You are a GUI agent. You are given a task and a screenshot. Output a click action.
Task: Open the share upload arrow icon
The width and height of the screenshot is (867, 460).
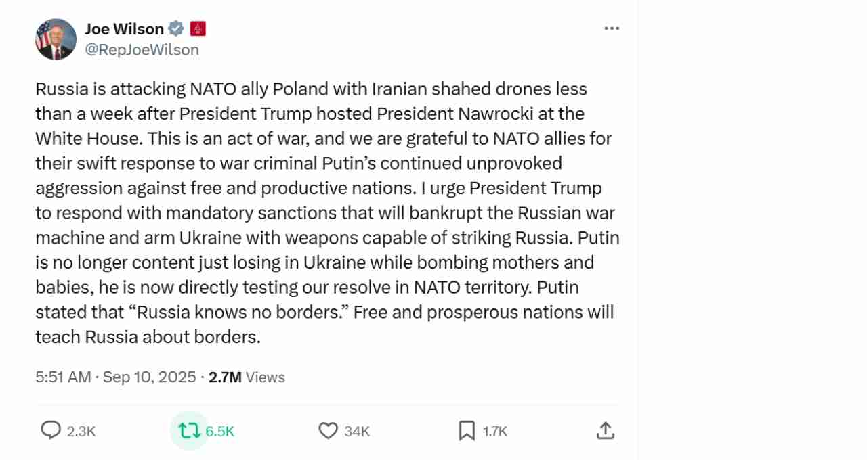605,430
